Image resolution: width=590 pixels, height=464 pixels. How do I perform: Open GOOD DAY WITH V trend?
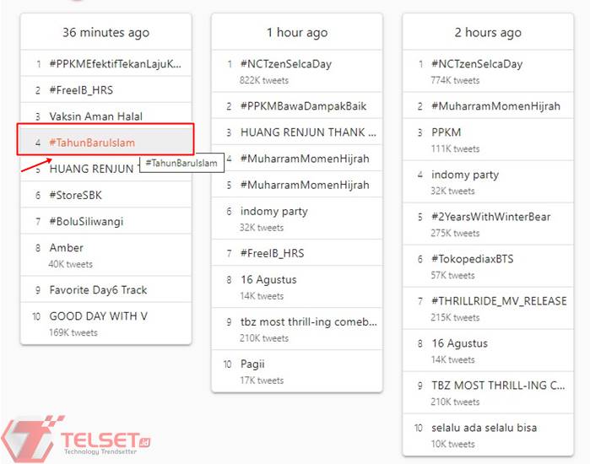pyautogui.click(x=99, y=316)
